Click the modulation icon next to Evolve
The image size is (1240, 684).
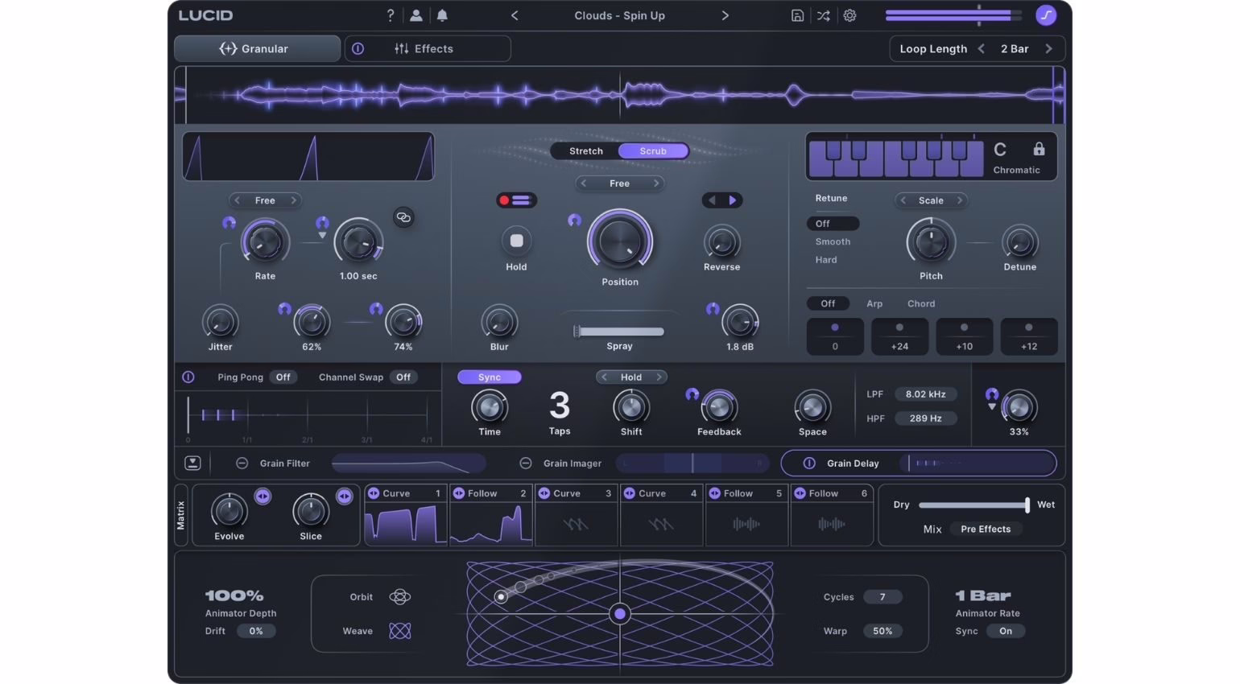(262, 497)
